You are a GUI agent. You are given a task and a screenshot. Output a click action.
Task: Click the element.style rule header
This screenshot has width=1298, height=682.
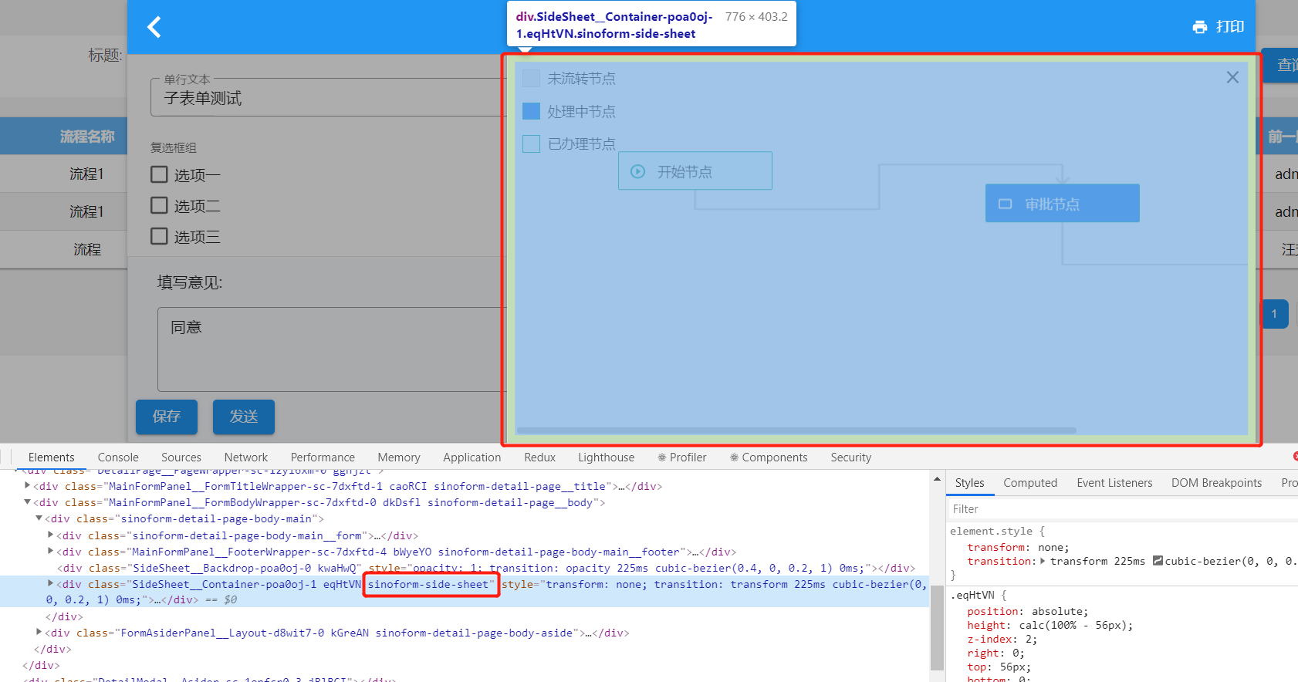(996, 531)
